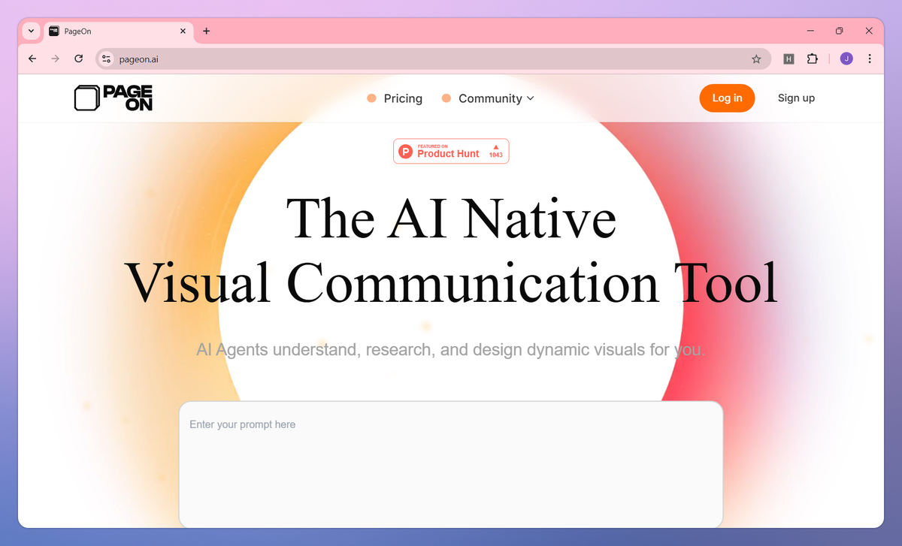Click the orange Log in button

point(727,98)
